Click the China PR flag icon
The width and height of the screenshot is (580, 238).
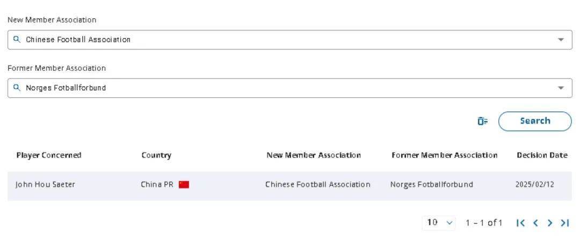(x=184, y=185)
